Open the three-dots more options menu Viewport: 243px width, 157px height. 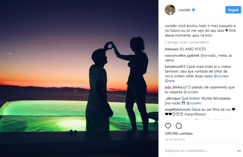pyautogui.click(x=239, y=151)
